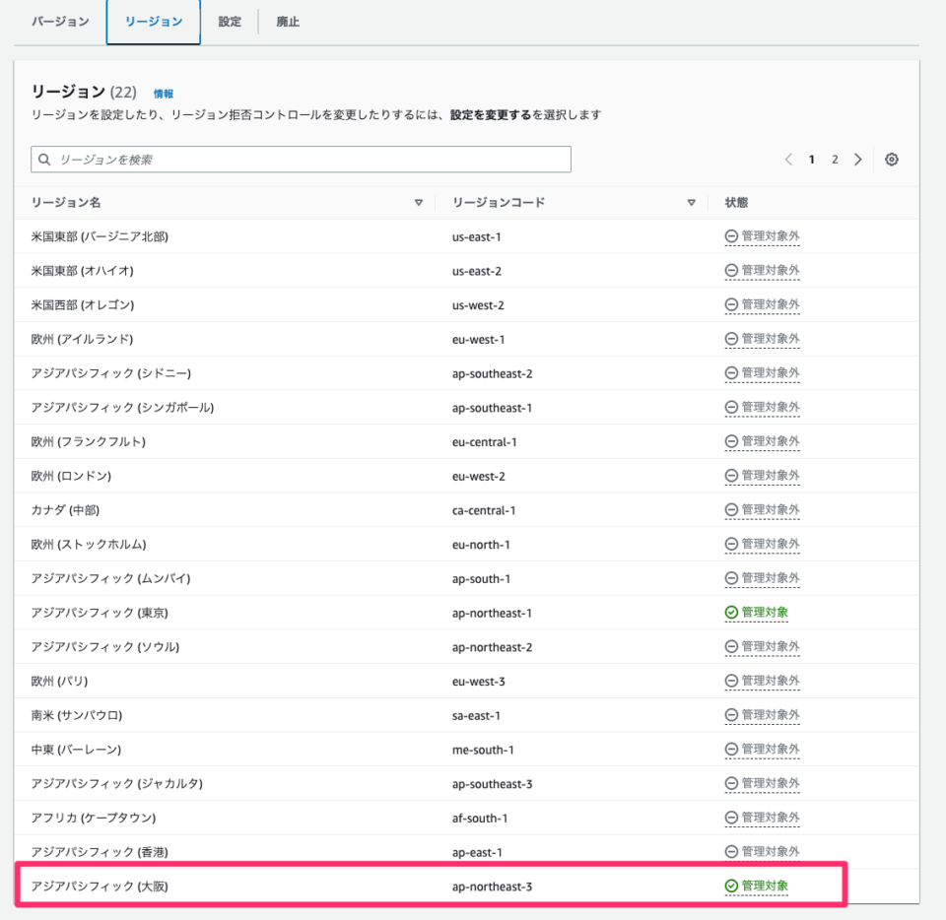This screenshot has height=920, width=946.
Task: Click the green check icon for ap-northeast-3
Action: (x=731, y=887)
